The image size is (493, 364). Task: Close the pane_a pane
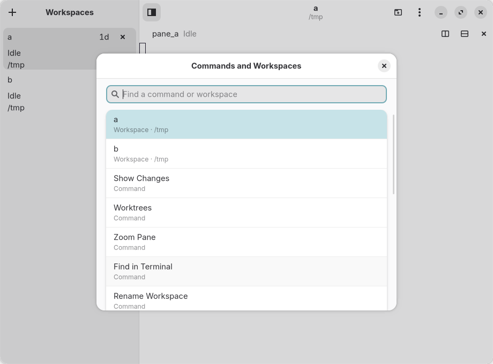pyautogui.click(x=483, y=34)
